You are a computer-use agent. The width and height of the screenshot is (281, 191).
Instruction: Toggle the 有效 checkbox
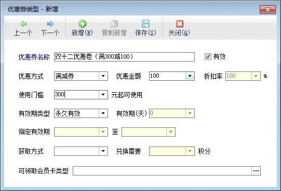tap(208, 57)
